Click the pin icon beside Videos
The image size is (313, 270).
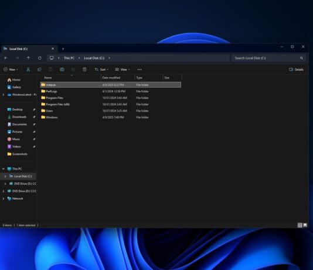click(34, 147)
